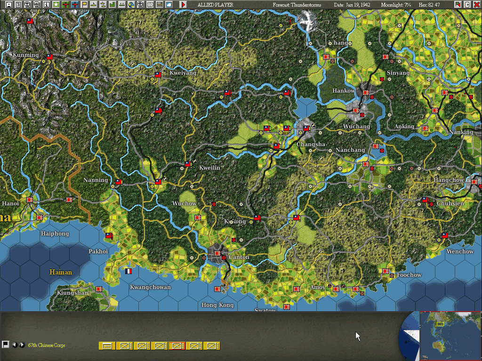Screen dimensions: 482x361
Task: Click the red play end-turn arrow
Action: coord(183,5)
